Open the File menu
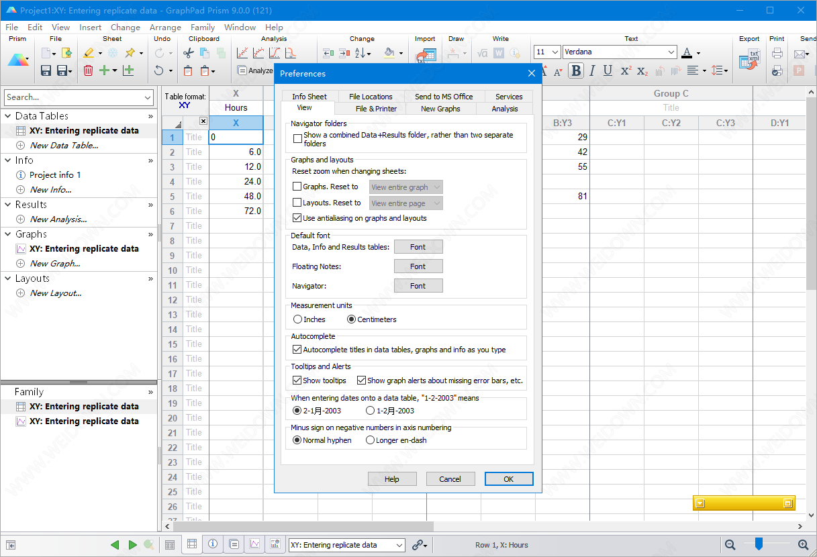This screenshot has height=557, width=817. pos(12,28)
